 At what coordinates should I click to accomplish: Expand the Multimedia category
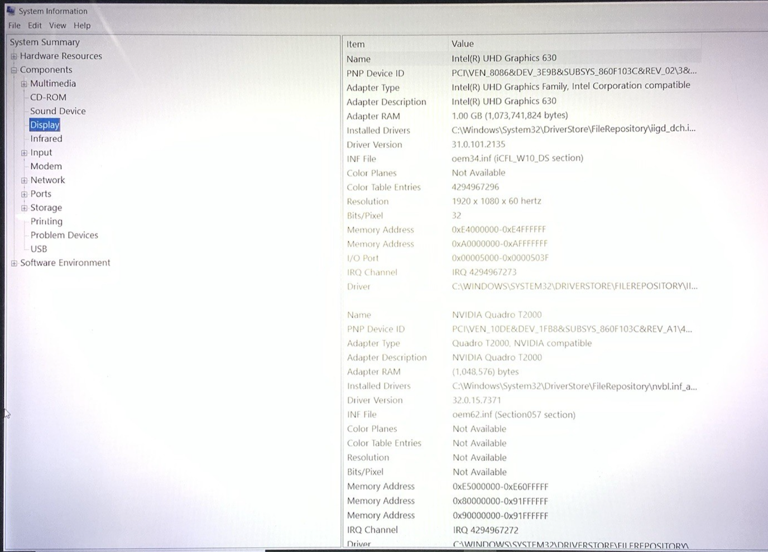pyautogui.click(x=24, y=84)
